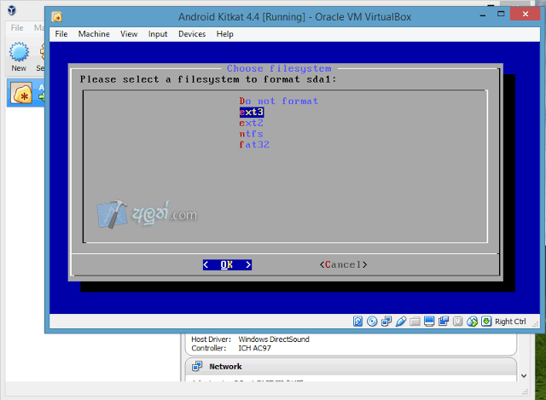The width and height of the screenshot is (546, 400).
Task: Close the Android Kitkat VM window
Action: click(526, 14)
